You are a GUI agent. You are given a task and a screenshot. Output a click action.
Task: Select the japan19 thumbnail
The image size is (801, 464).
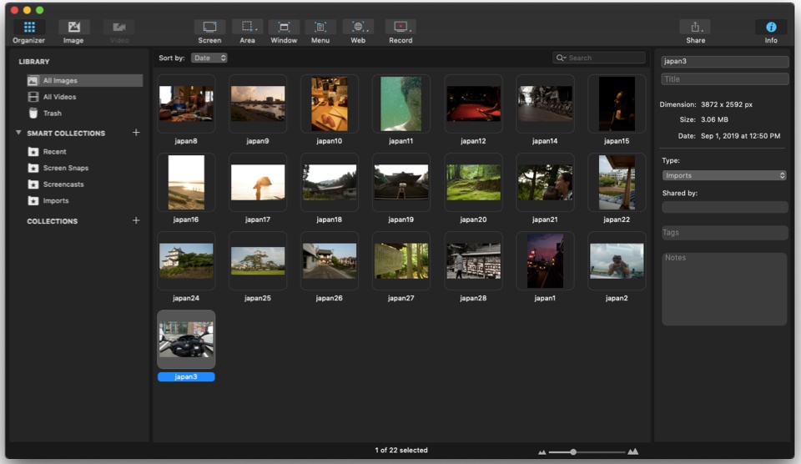tap(400, 182)
